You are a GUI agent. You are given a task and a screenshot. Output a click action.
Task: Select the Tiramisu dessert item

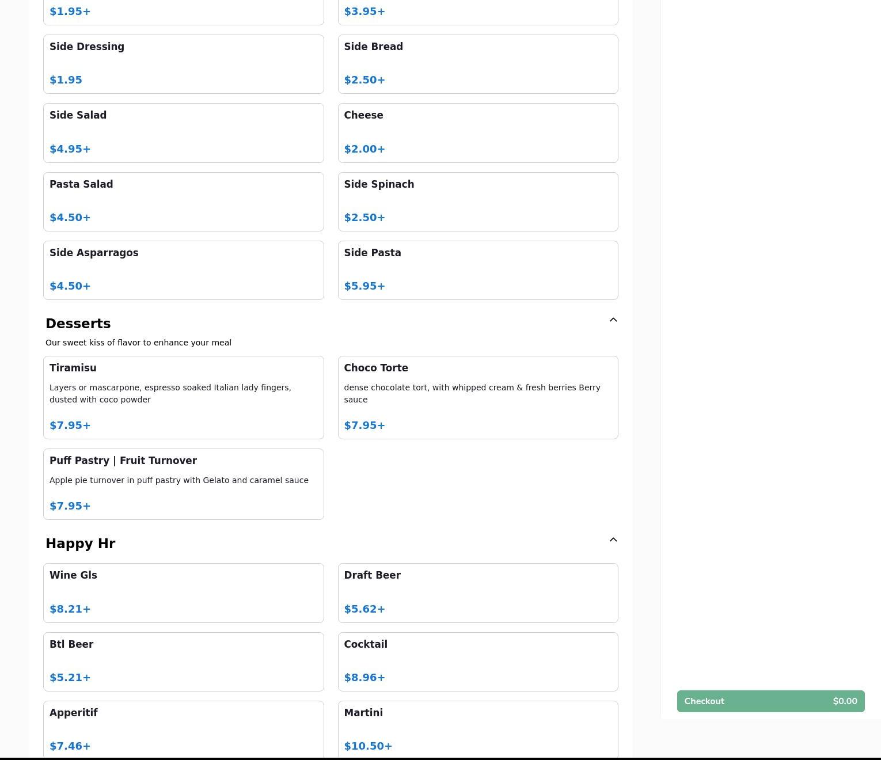pyautogui.click(x=183, y=397)
